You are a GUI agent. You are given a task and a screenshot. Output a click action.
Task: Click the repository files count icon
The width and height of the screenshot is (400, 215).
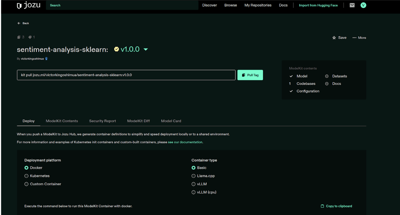(19, 37)
